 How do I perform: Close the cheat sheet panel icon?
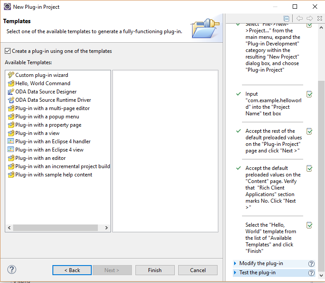coord(320,18)
